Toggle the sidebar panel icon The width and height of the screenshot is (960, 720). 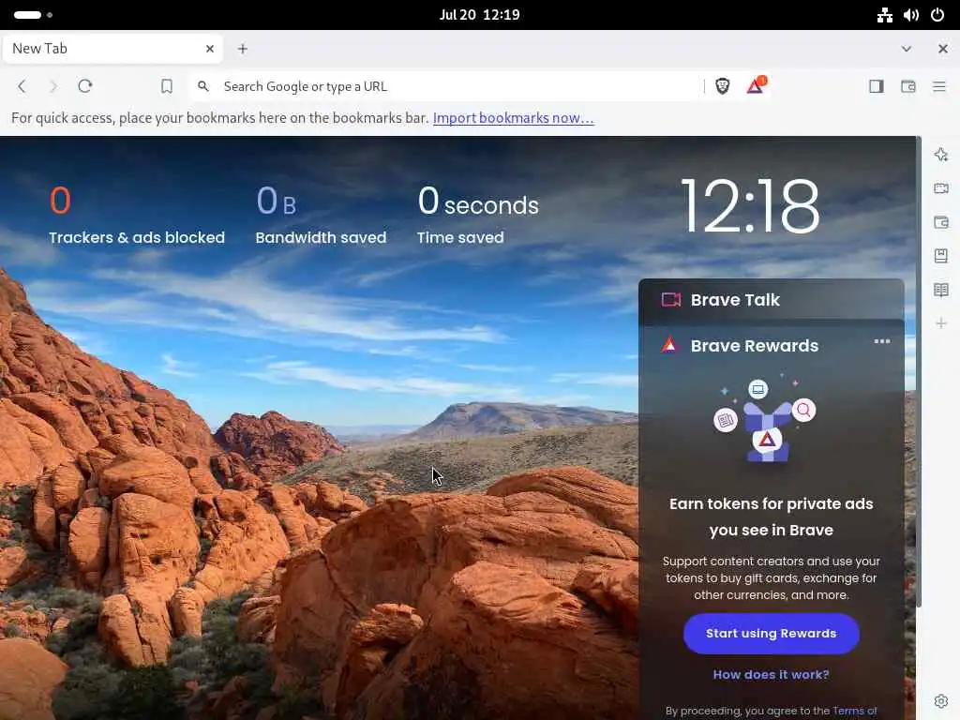(877, 86)
